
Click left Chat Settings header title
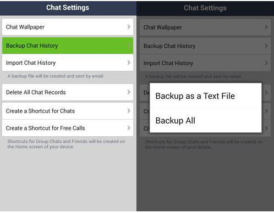pos(68,8)
